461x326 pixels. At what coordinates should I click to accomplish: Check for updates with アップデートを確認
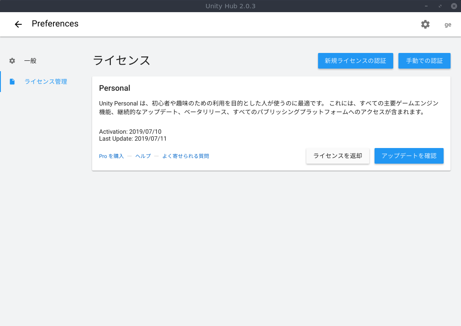point(409,156)
